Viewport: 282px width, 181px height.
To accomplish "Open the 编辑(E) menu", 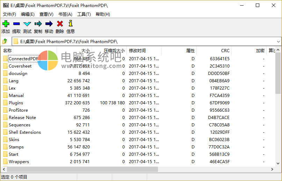I will click(x=28, y=14).
